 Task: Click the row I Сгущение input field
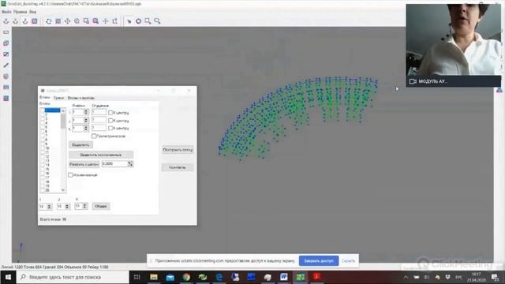(99, 112)
